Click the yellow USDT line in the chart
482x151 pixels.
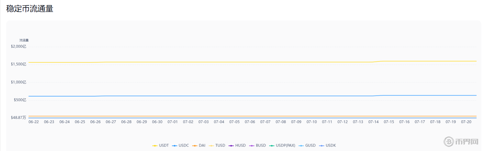tap(238, 62)
